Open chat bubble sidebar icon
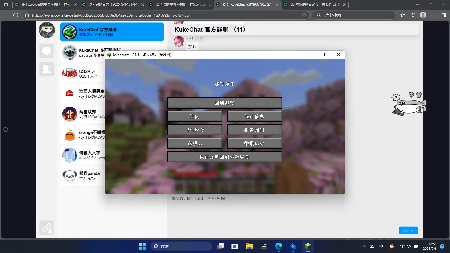450x253 pixels. (46, 51)
